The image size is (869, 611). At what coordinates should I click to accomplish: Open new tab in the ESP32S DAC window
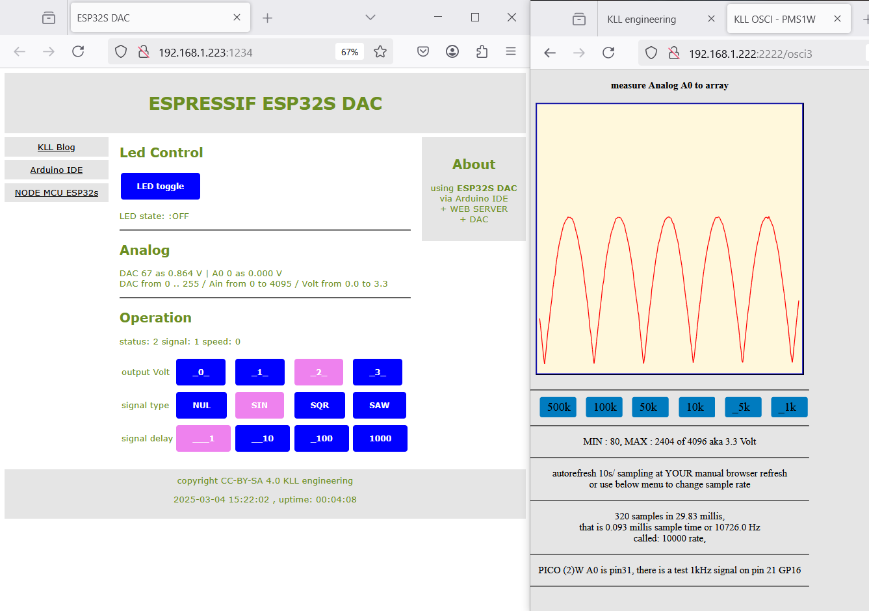[x=267, y=18]
